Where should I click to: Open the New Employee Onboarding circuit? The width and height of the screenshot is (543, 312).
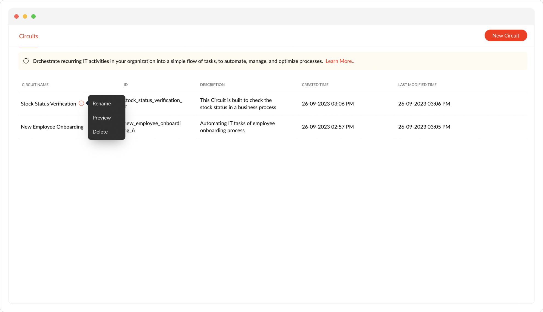pos(52,127)
